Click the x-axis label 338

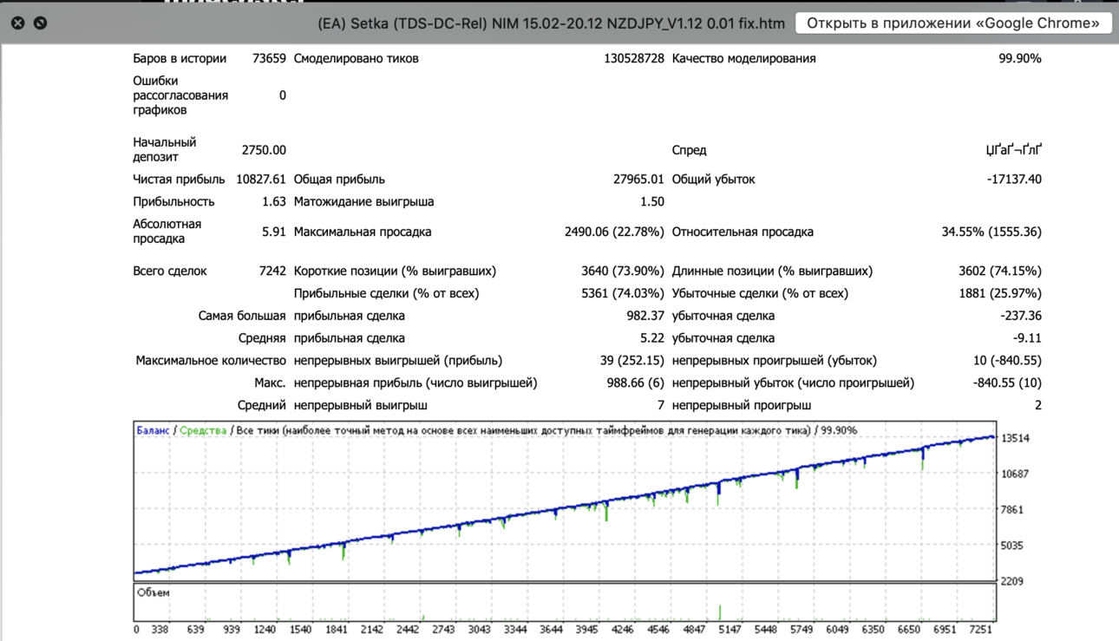pos(160,630)
